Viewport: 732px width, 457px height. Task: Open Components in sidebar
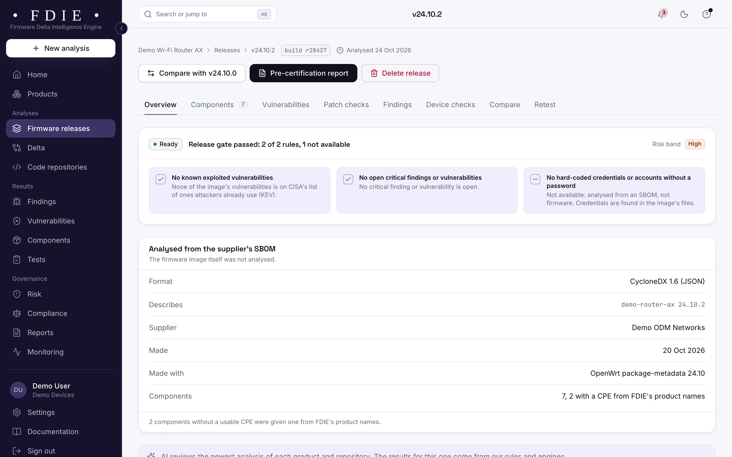60,240
